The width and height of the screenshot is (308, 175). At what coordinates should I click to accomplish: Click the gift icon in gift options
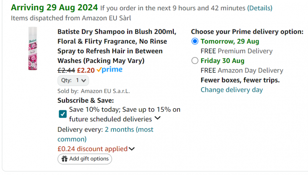point(64,159)
